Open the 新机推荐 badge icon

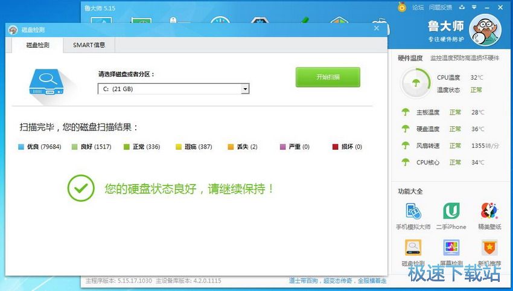489,248
